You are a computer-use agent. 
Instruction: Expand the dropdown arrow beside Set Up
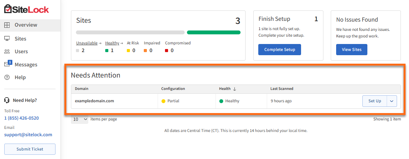pos(392,101)
